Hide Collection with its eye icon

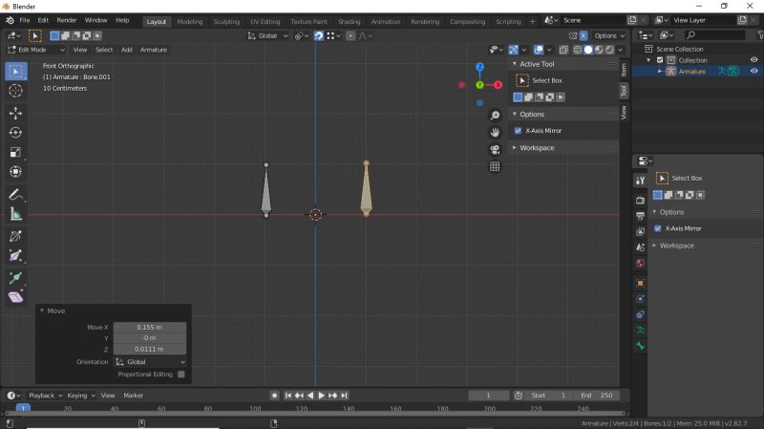coord(753,60)
